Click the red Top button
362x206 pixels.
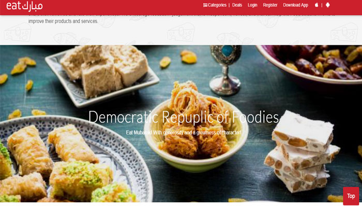coord(351,196)
